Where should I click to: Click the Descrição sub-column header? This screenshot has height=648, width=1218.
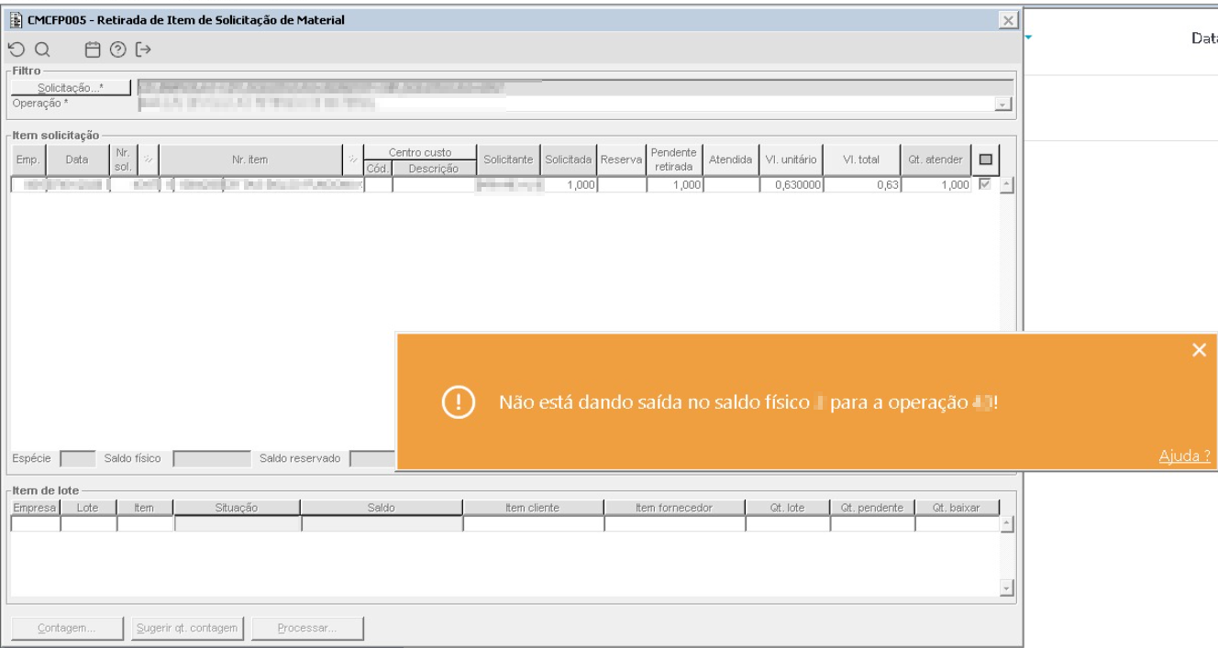pyautogui.click(x=433, y=169)
